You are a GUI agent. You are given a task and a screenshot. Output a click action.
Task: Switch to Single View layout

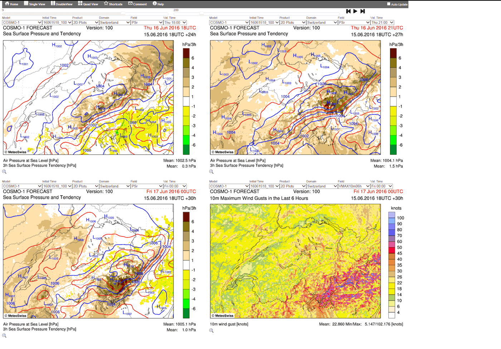tap(34, 4)
